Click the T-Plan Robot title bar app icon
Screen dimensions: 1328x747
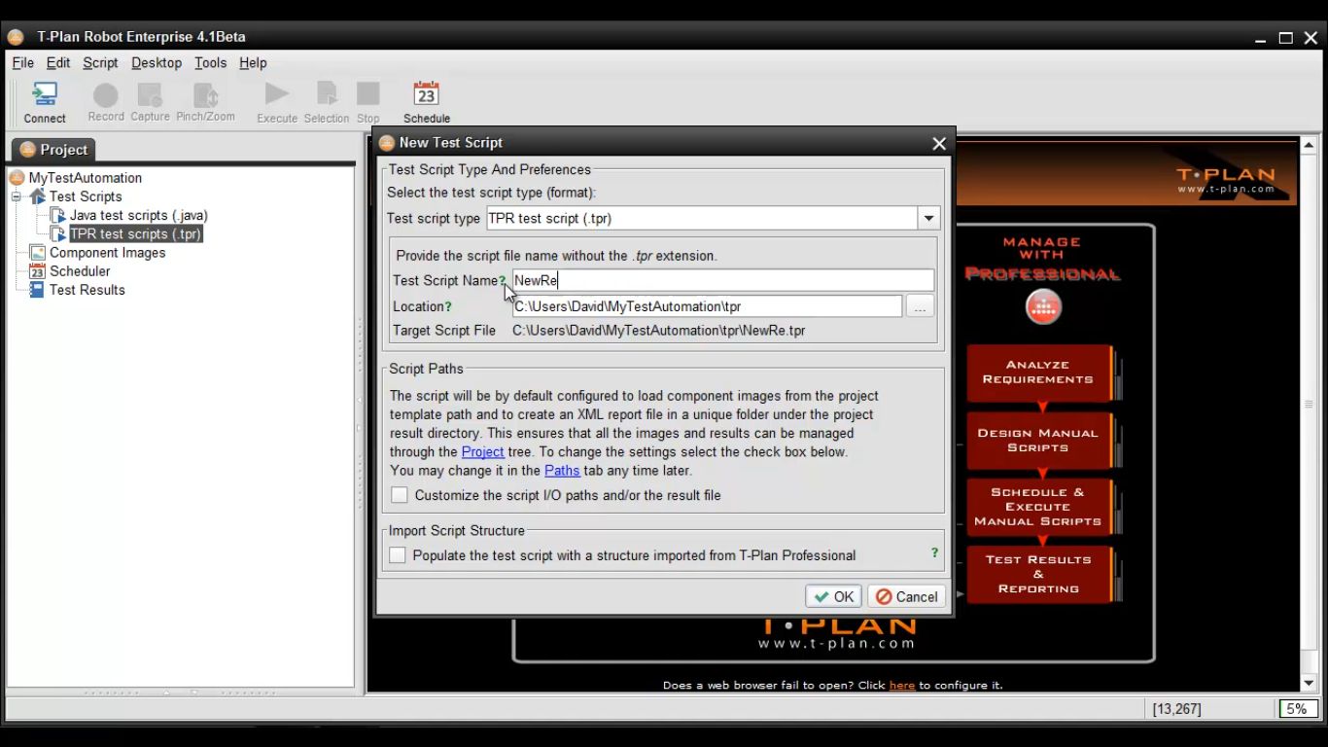click(16, 37)
